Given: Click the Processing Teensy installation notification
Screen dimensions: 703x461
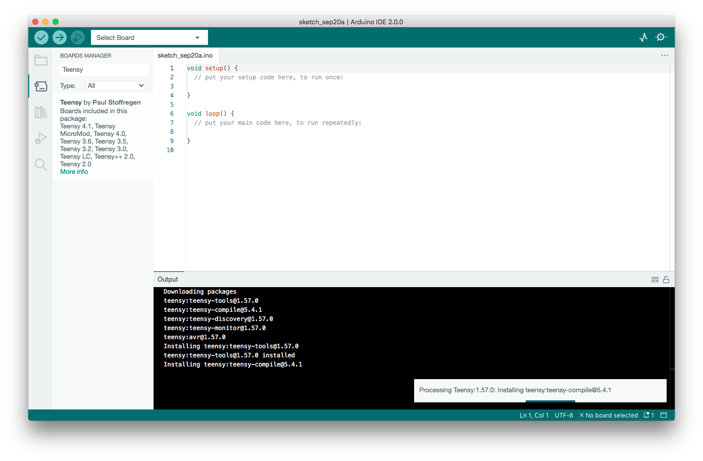Looking at the screenshot, I should pos(540,390).
